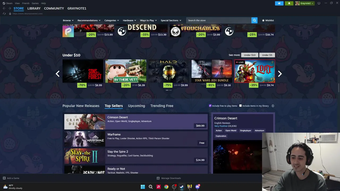Click the skull curator icon near Untouchables

(175, 32)
